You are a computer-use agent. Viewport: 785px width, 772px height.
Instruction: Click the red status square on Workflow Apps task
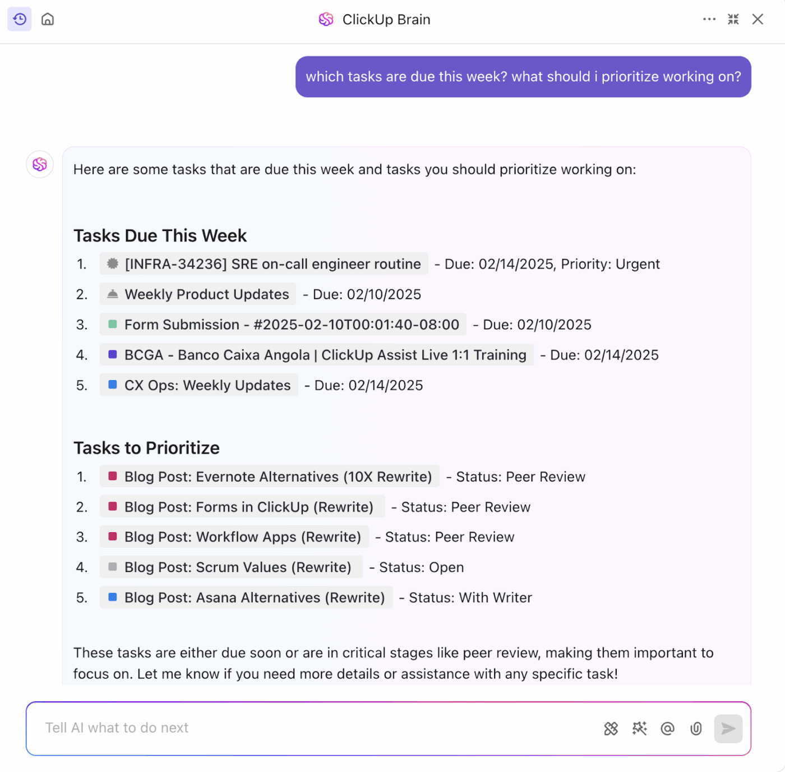coord(112,537)
